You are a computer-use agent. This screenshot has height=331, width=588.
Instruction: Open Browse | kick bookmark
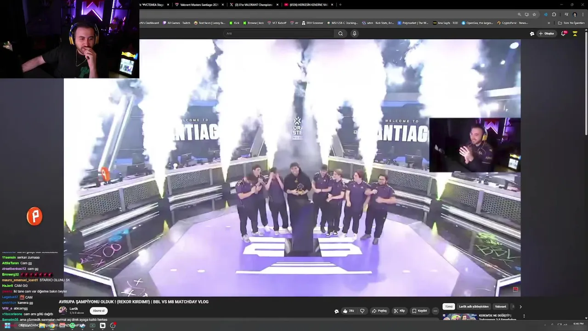254,23
